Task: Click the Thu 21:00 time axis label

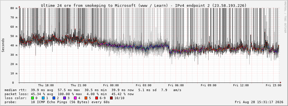Action: pos(79,85)
